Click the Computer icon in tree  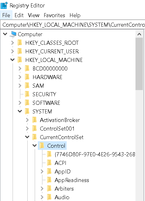pyautogui.click(x=13, y=34)
